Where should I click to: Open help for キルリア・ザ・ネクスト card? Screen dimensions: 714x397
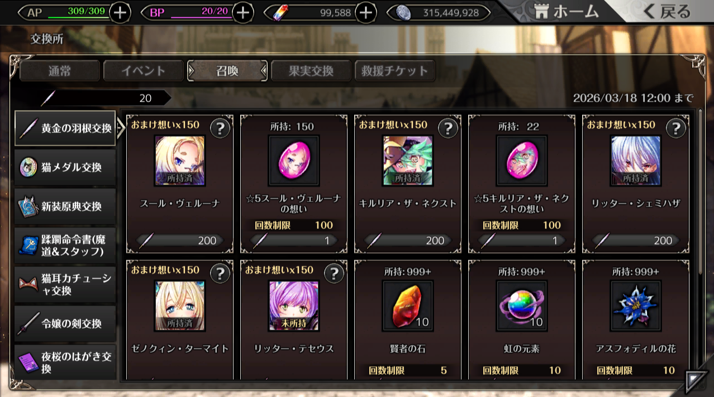(448, 128)
